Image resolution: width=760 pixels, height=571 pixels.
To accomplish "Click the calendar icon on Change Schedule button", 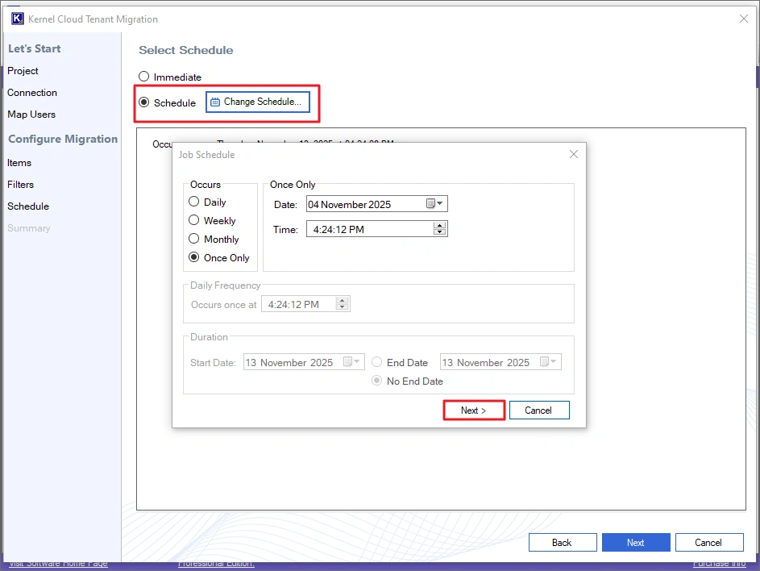I will click(215, 102).
